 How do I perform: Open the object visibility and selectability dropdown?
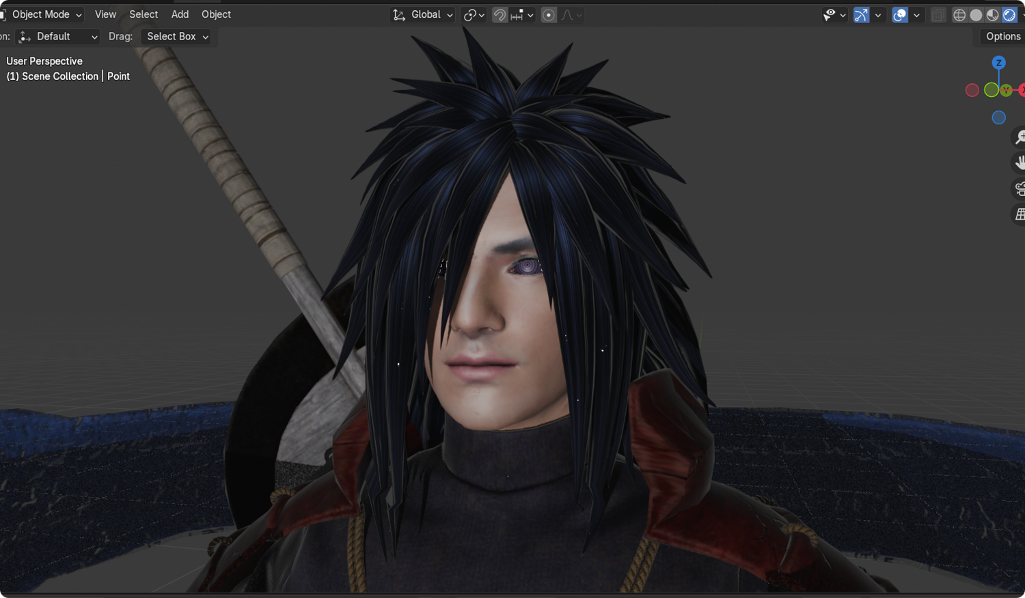[x=834, y=14]
